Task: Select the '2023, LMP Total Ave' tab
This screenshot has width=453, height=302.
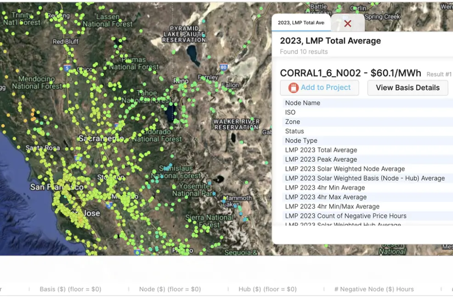Action: (x=301, y=22)
